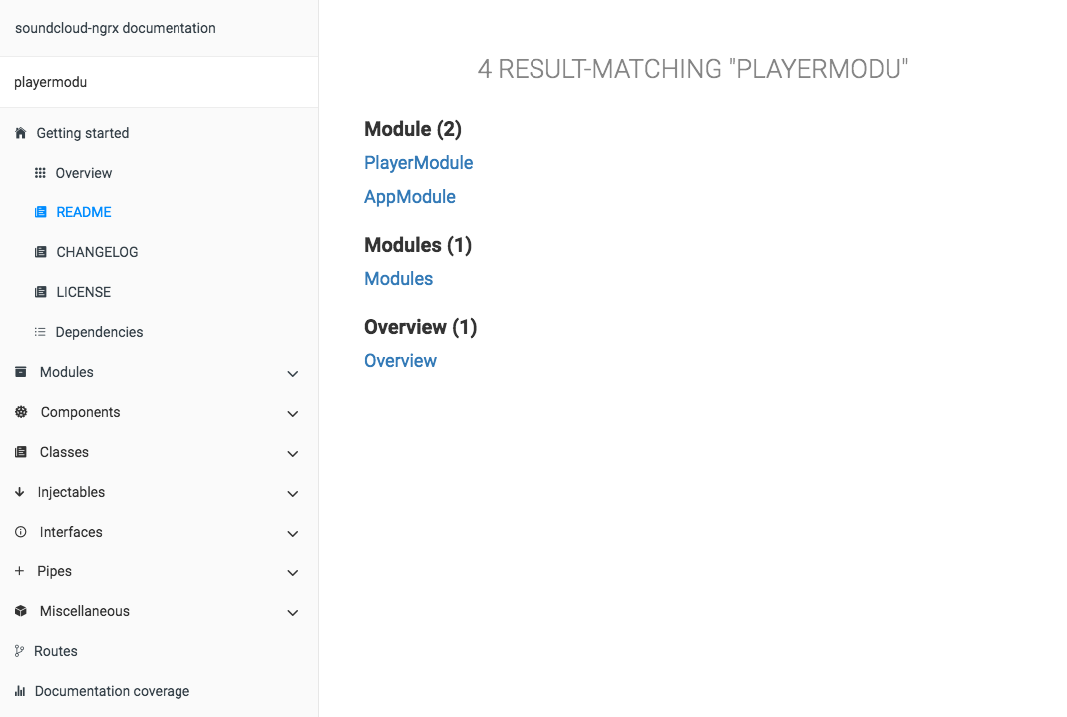Image resolution: width=1067 pixels, height=717 pixels.
Task: Select the Overview grid icon
Action: [x=41, y=172]
